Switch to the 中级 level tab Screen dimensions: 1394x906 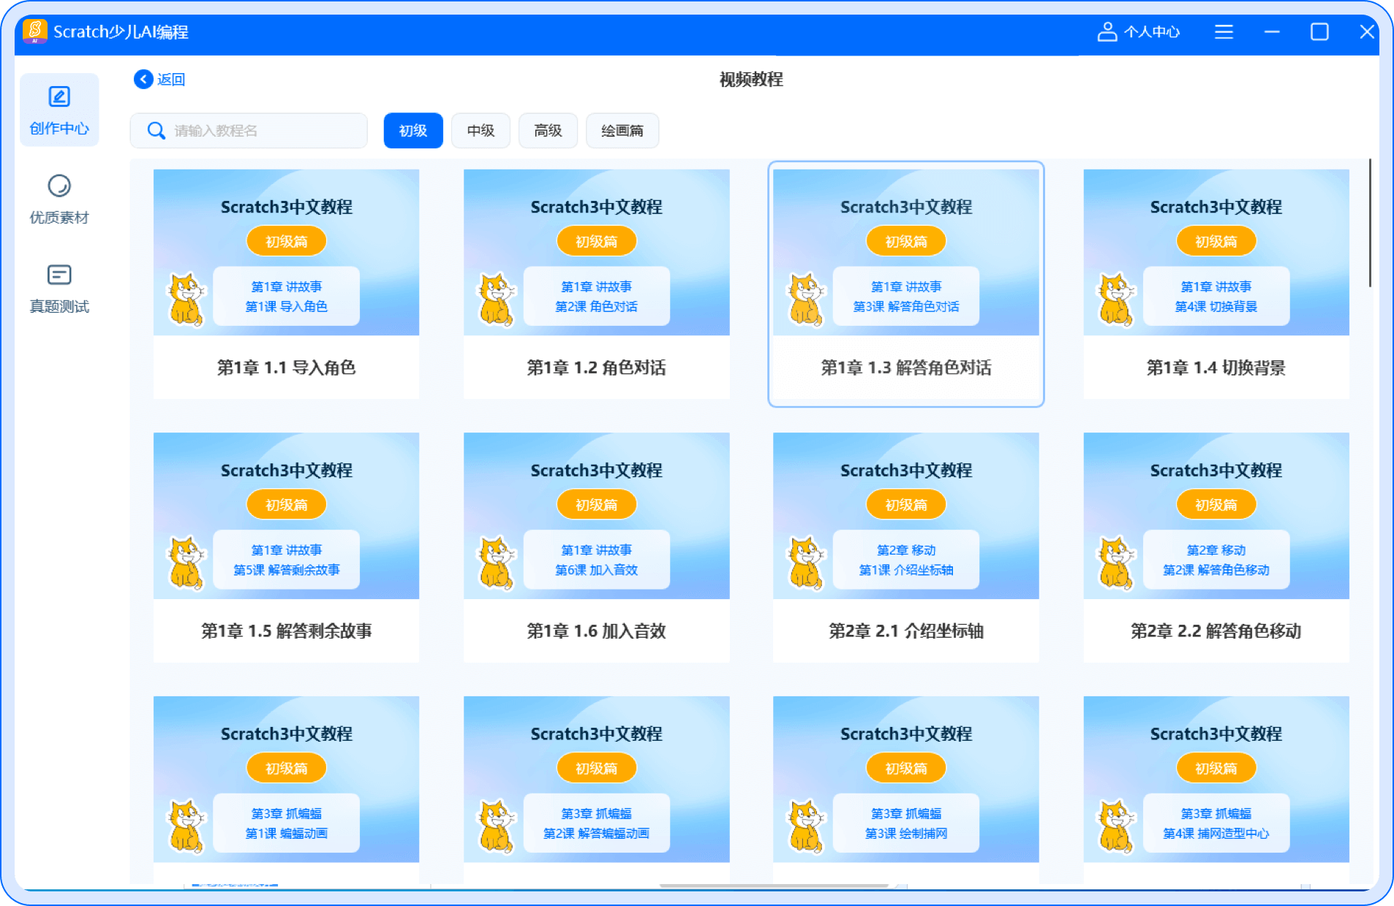(481, 131)
